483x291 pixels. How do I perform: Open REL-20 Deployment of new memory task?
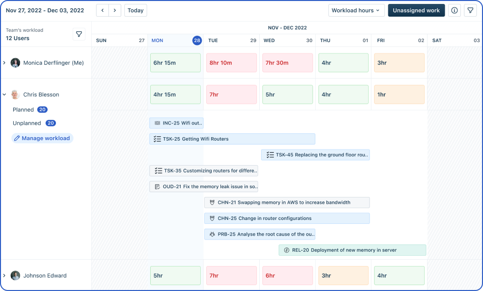pos(352,250)
